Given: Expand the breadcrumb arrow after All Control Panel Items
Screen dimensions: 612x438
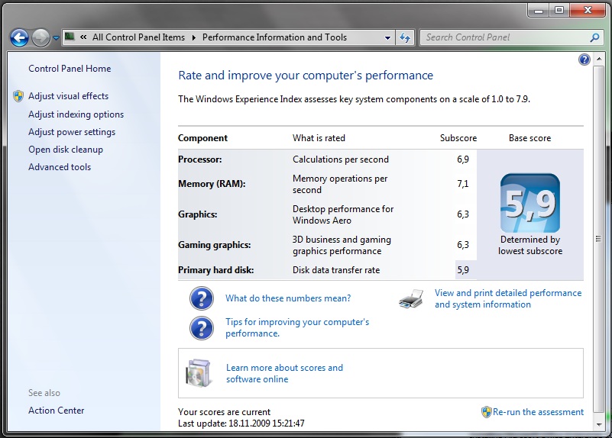Looking at the screenshot, I should [x=194, y=37].
